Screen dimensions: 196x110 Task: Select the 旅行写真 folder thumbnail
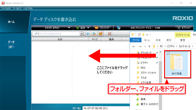(x=177, y=63)
